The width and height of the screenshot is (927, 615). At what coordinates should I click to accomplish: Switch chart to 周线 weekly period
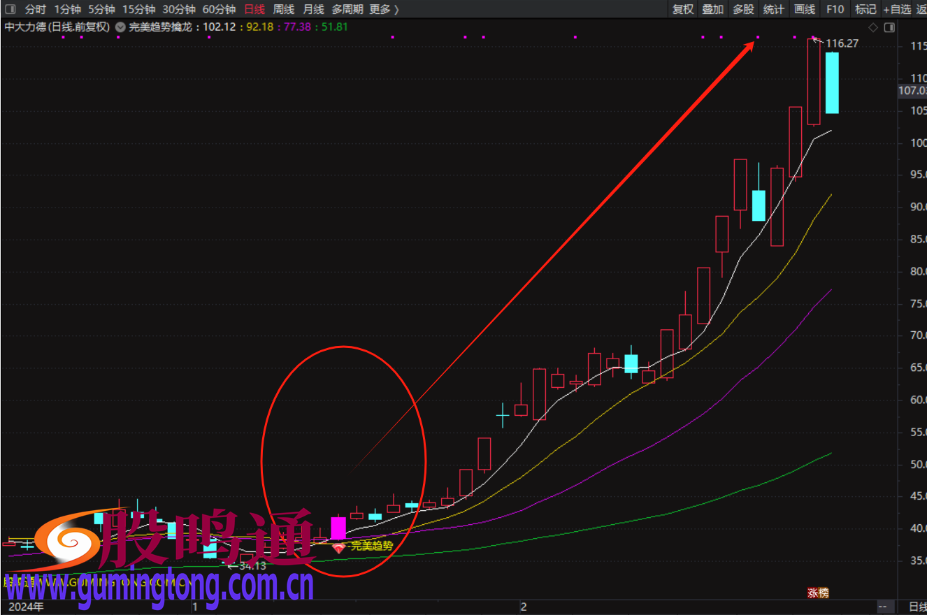tap(283, 9)
